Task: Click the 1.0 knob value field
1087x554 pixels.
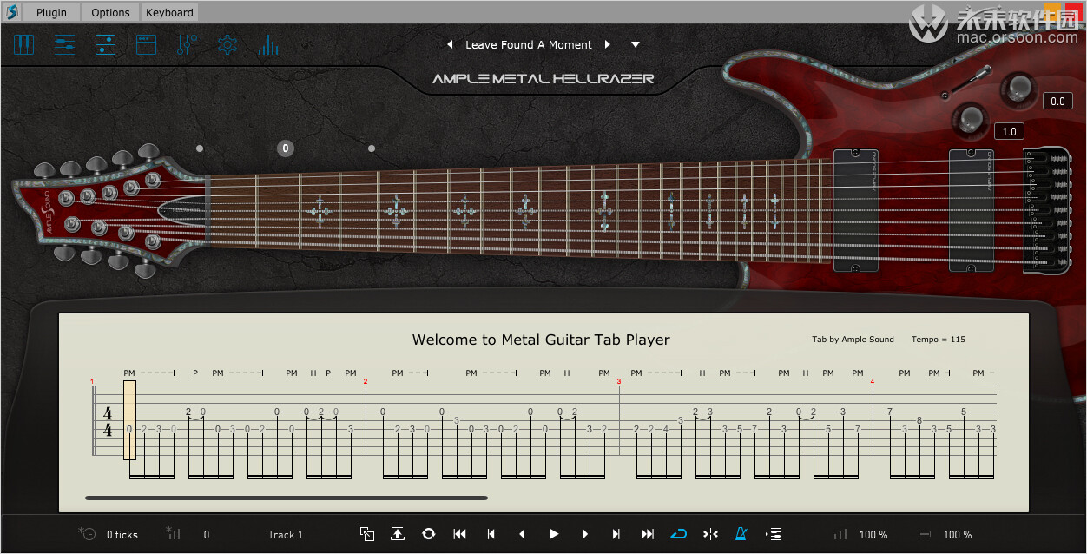Action: (1009, 132)
